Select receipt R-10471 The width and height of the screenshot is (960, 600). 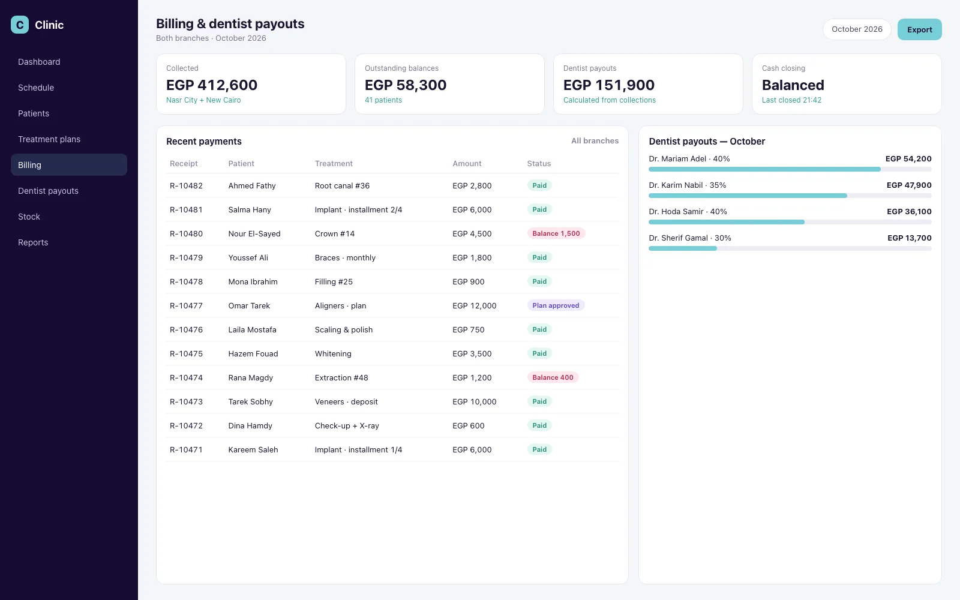click(x=186, y=449)
